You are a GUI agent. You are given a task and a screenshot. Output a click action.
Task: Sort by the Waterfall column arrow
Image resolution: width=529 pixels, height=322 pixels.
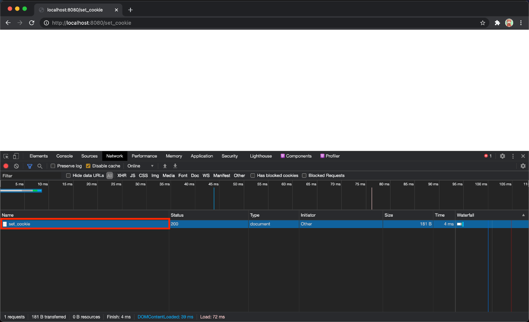pyautogui.click(x=523, y=215)
